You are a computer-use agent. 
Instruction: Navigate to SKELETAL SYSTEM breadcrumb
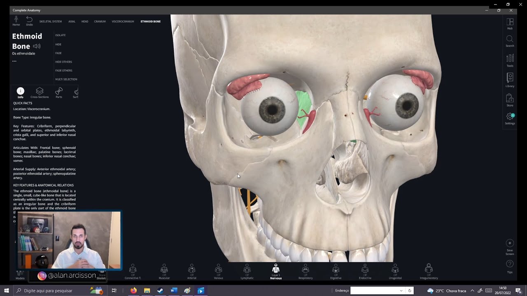click(x=51, y=21)
